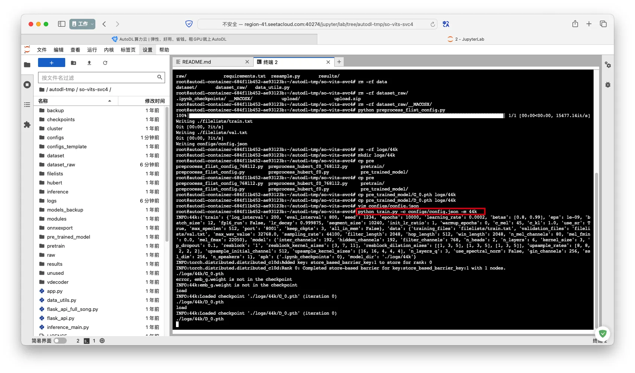Open the 设置 menu

(x=147, y=50)
